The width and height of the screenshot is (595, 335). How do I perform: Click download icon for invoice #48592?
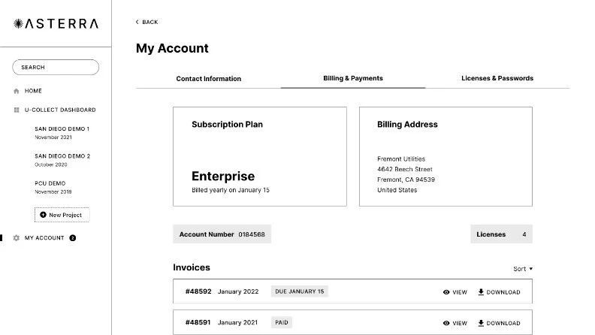pos(481,292)
